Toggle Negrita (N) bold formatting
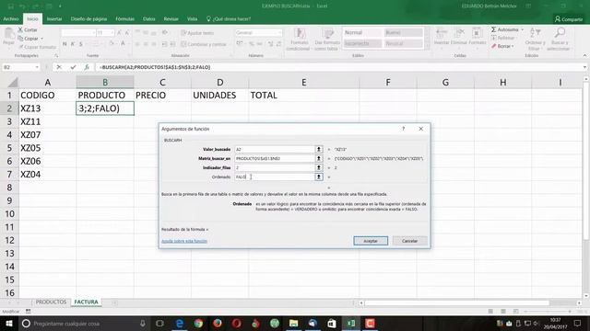 coord(65,44)
